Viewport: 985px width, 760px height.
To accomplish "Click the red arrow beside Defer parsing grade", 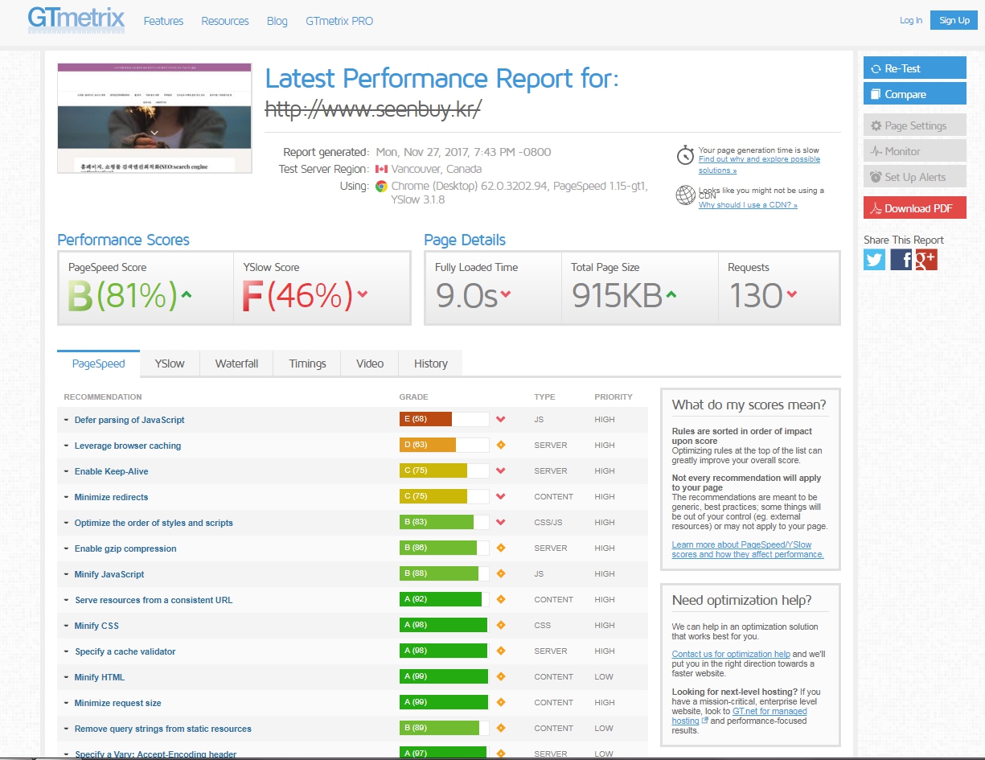I will [500, 420].
